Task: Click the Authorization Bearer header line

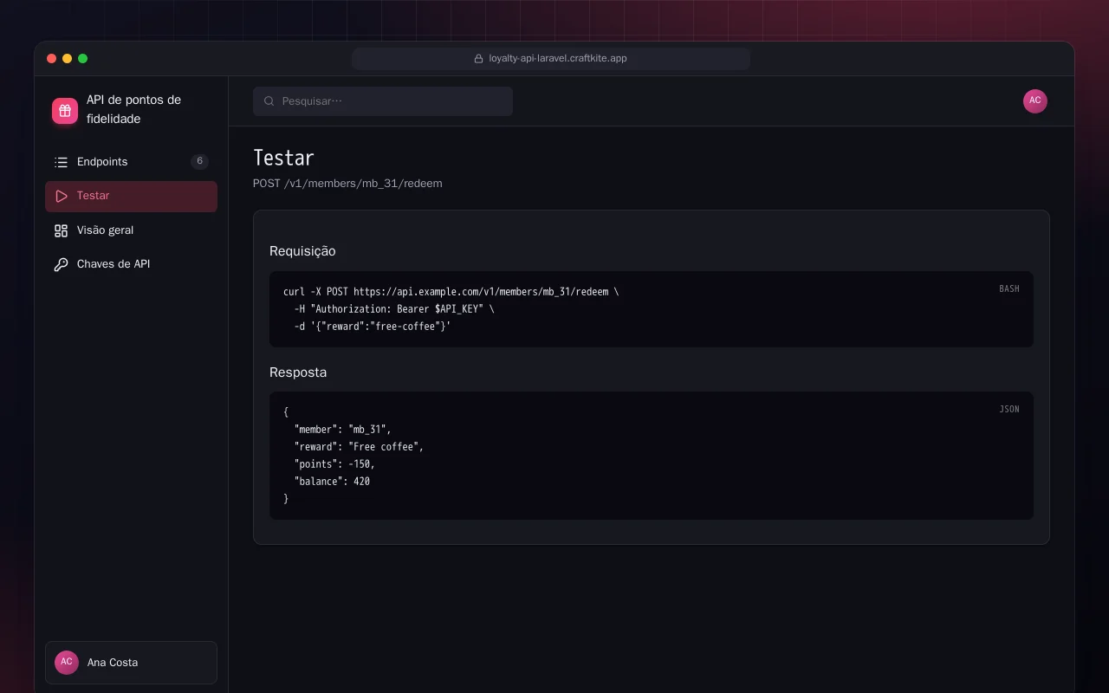Action: pos(394,309)
